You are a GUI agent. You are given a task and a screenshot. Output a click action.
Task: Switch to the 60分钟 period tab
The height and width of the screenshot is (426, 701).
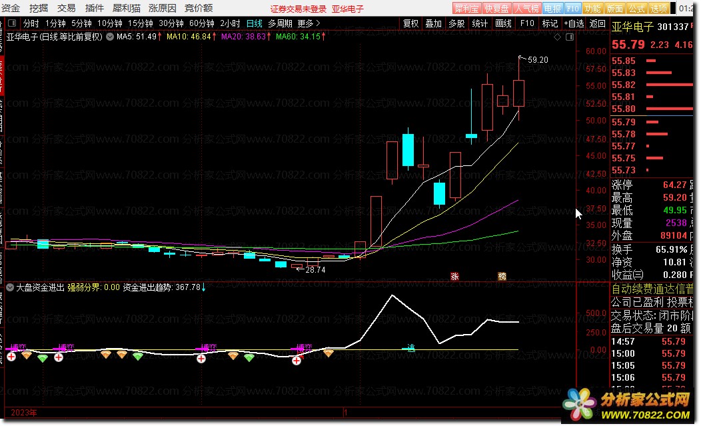tap(202, 23)
